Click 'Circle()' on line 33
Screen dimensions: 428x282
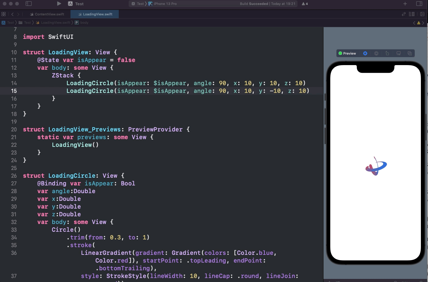[66, 230]
